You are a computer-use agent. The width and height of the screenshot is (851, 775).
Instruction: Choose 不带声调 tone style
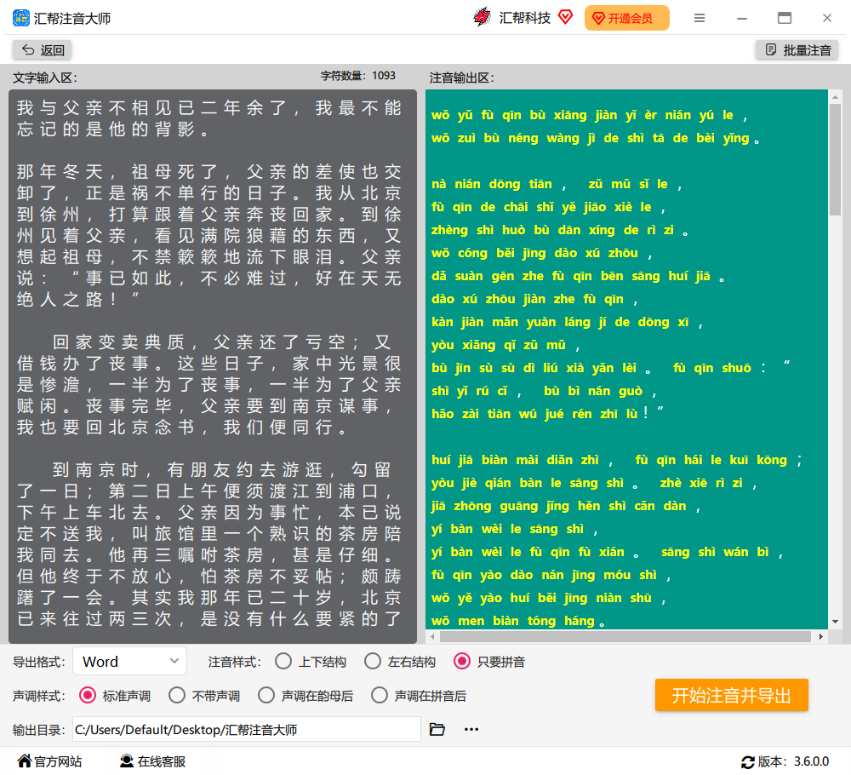204,696
